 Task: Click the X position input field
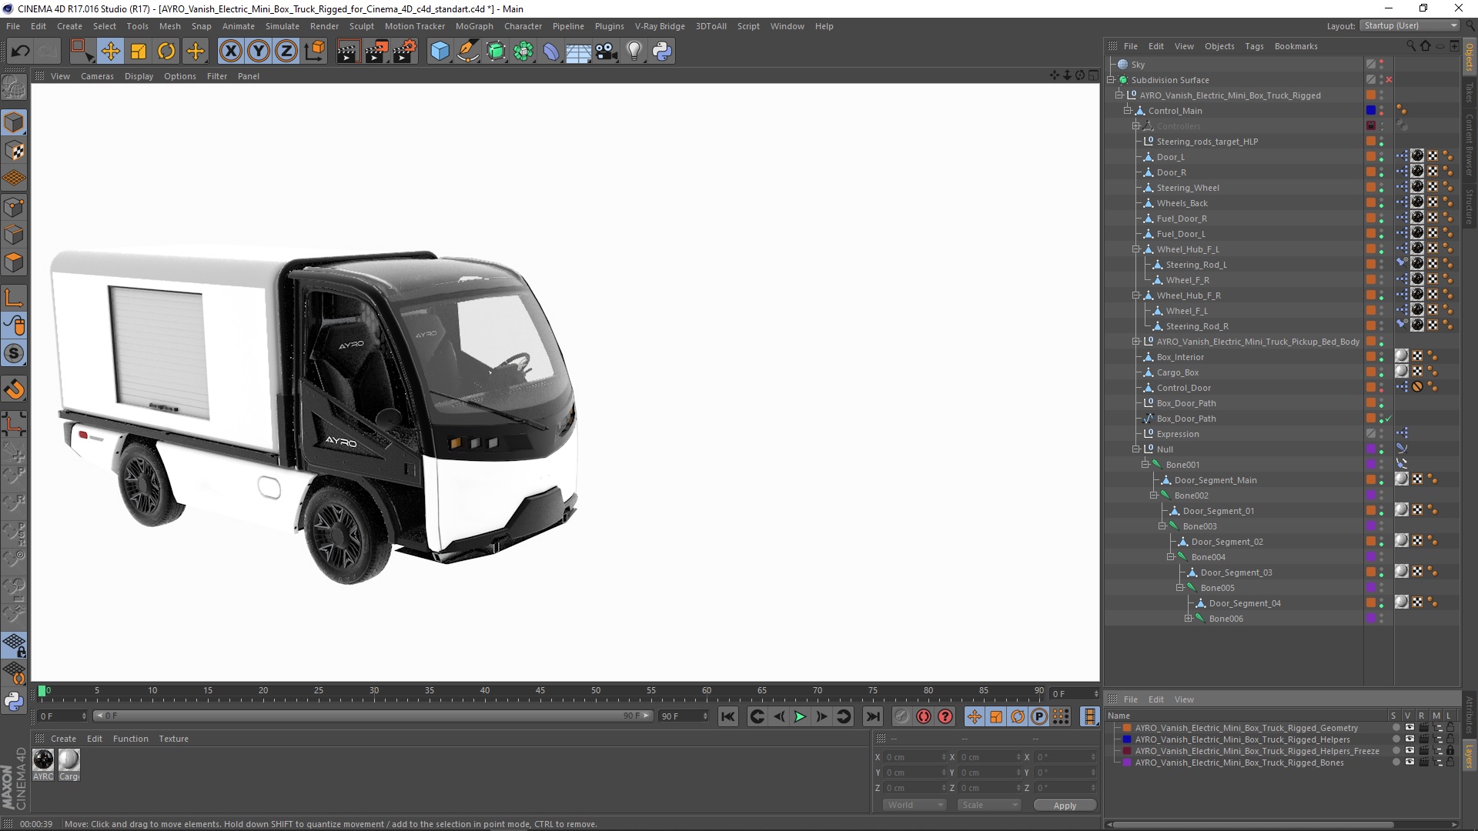[915, 757]
